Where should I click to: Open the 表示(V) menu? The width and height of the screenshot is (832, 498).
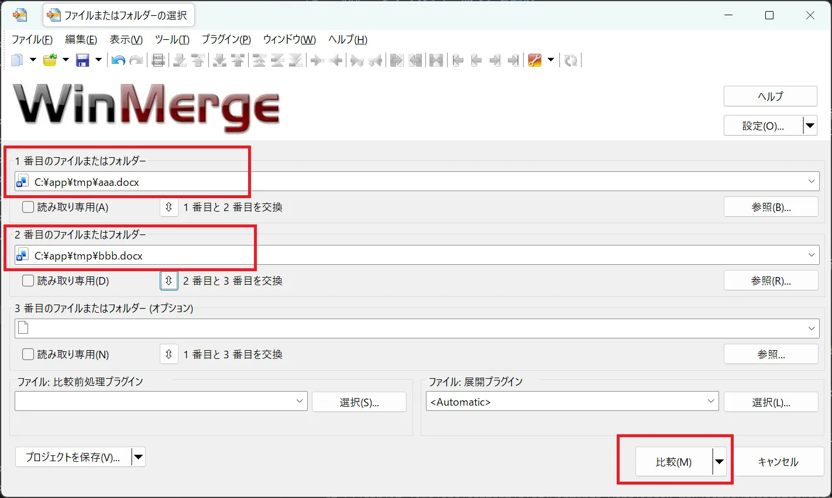pyautogui.click(x=126, y=40)
